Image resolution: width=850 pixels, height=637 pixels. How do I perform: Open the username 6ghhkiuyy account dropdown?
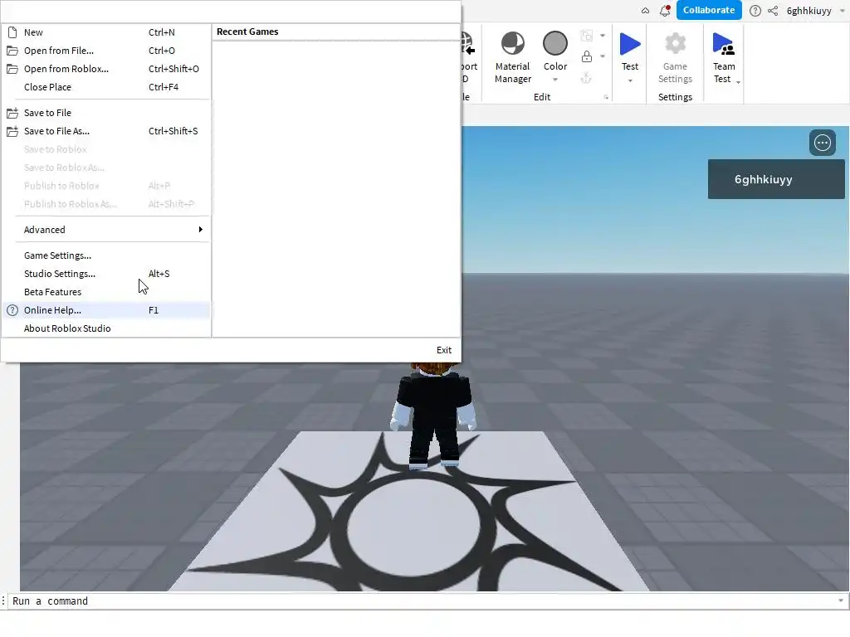click(842, 11)
